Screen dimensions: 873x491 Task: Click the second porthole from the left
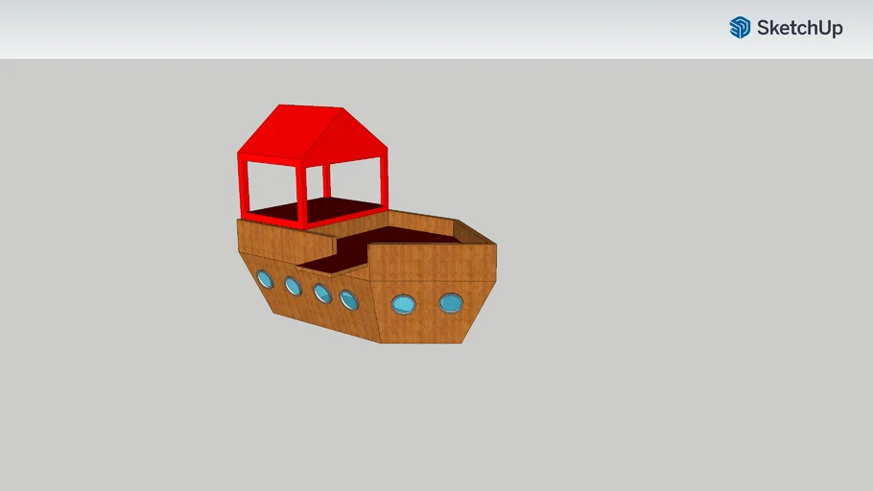[293, 287]
